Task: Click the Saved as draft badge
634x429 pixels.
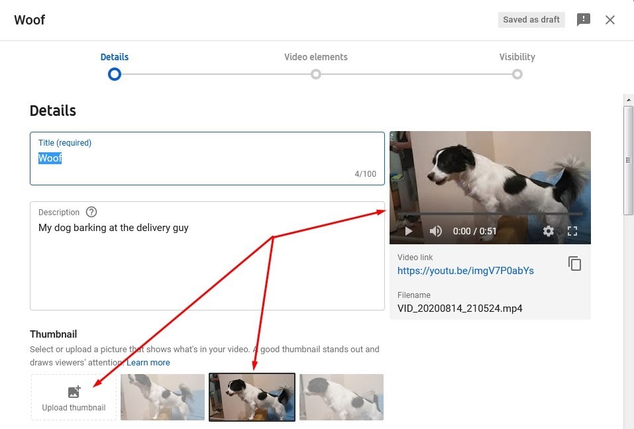Action: [x=531, y=19]
